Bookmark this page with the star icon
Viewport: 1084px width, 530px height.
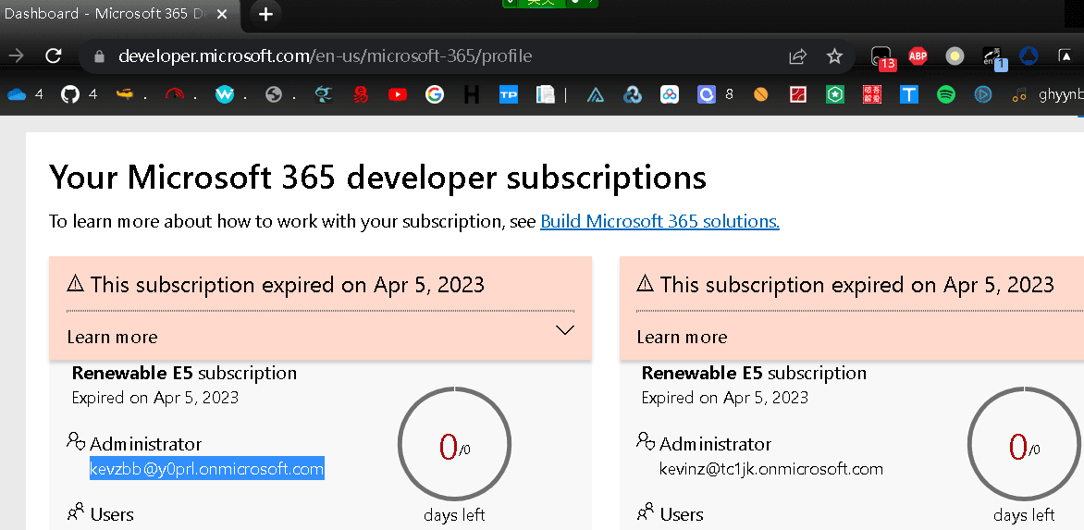(834, 56)
